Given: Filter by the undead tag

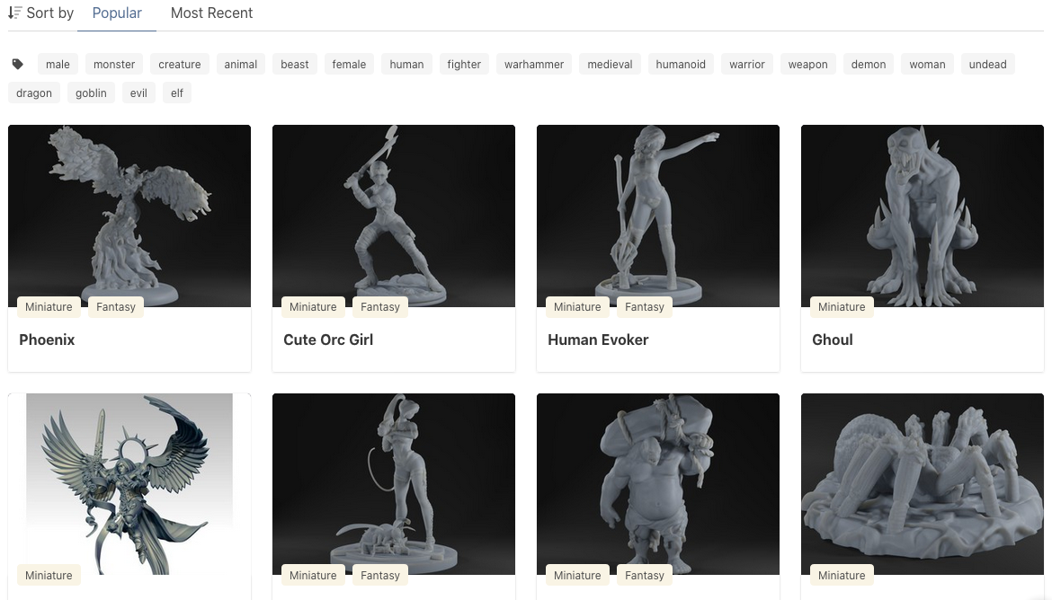Looking at the screenshot, I should point(987,65).
